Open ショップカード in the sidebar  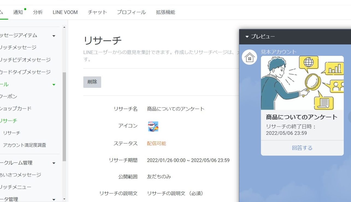pos(16,108)
